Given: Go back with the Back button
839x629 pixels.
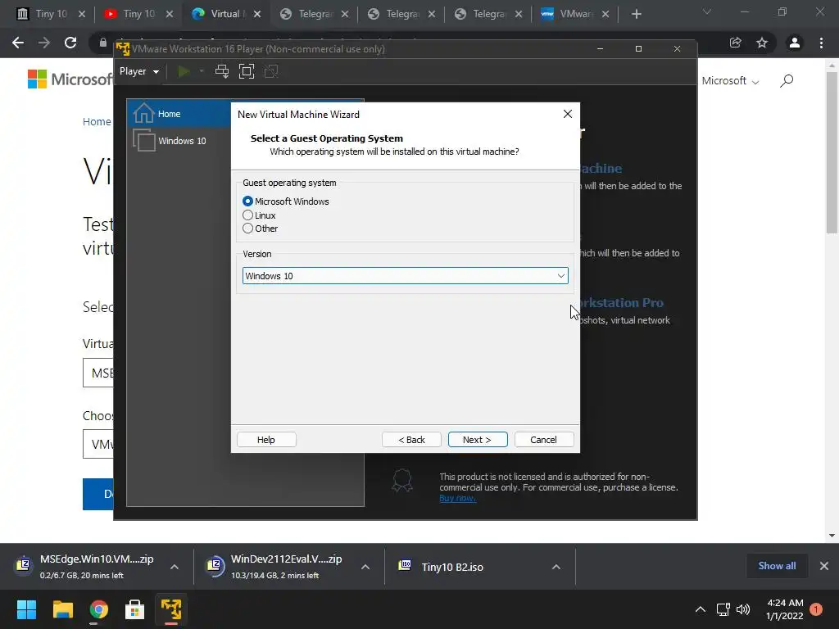Looking at the screenshot, I should [411, 440].
